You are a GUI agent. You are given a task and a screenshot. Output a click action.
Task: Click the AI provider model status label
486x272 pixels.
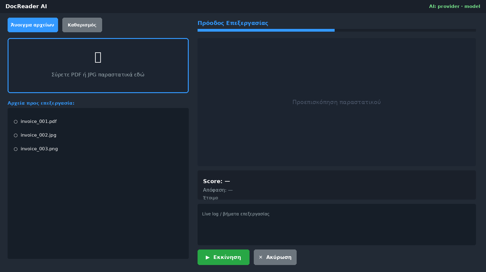click(x=455, y=6)
